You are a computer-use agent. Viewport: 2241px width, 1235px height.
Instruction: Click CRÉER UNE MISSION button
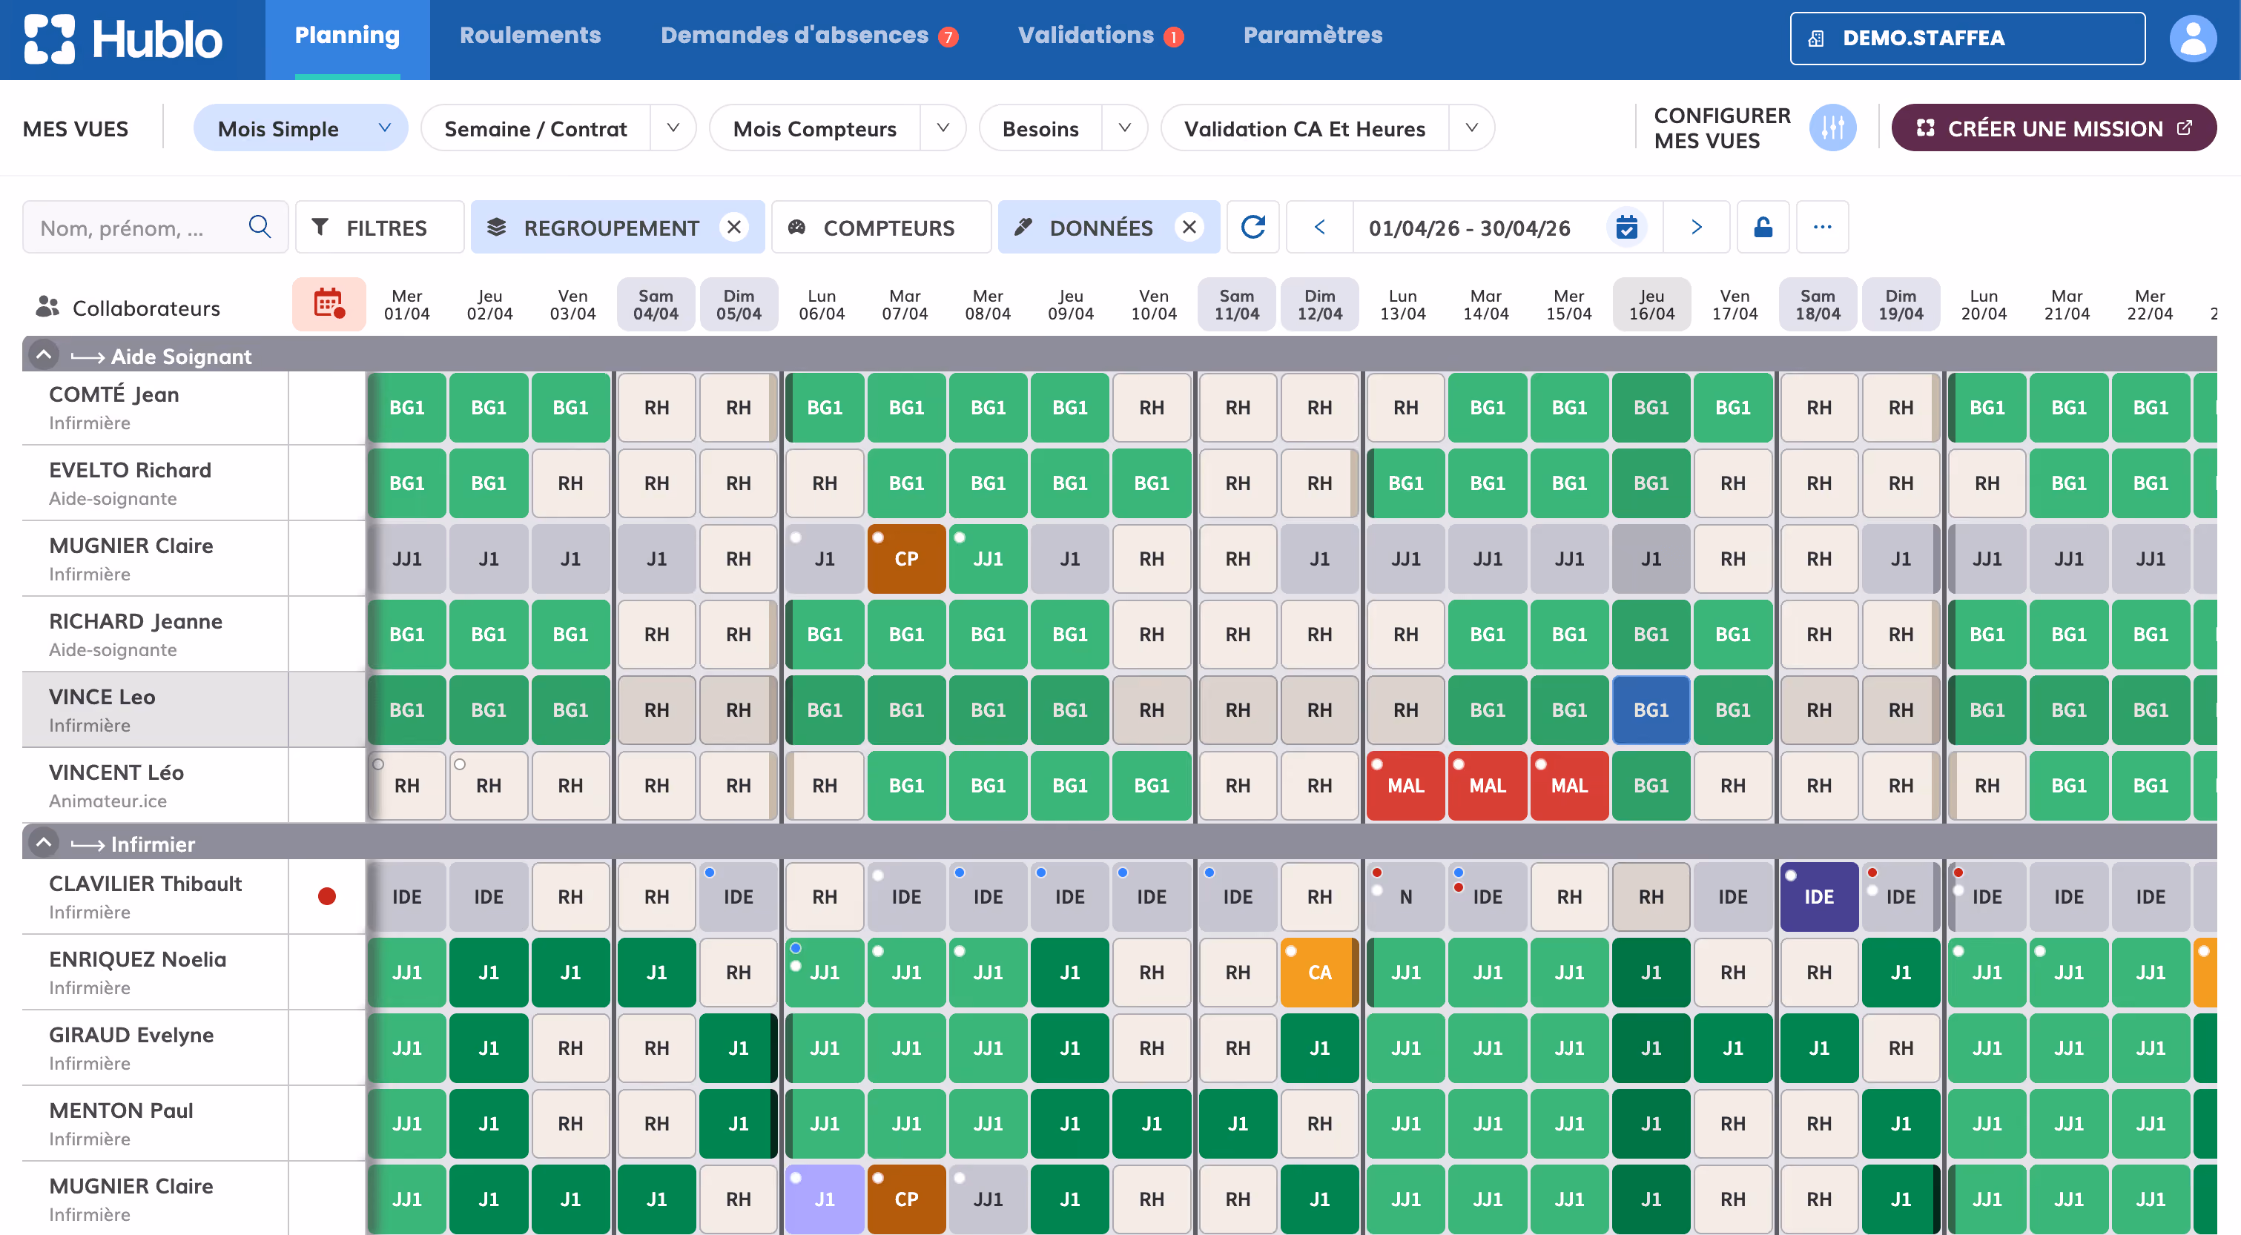[2053, 128]
